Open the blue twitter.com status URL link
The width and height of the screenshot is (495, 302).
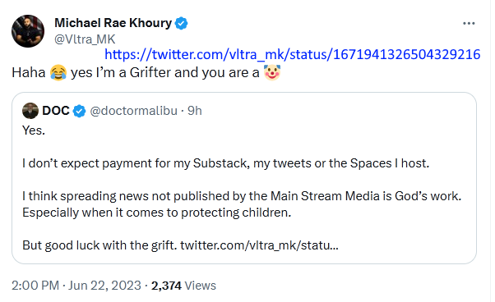293,54
